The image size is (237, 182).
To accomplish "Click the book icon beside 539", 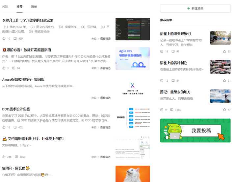I will [x=15, y=38].
